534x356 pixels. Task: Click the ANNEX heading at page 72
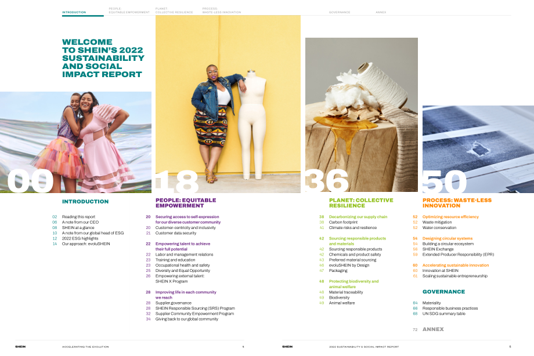[433, 329]
